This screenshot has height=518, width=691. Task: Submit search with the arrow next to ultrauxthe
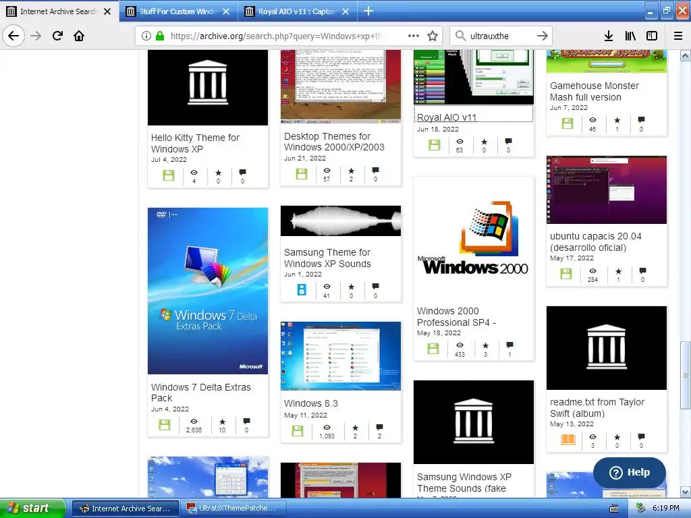543,36
